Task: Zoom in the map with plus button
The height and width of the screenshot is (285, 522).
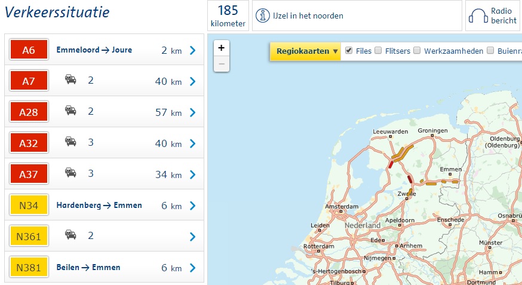Action: (221, 48)
